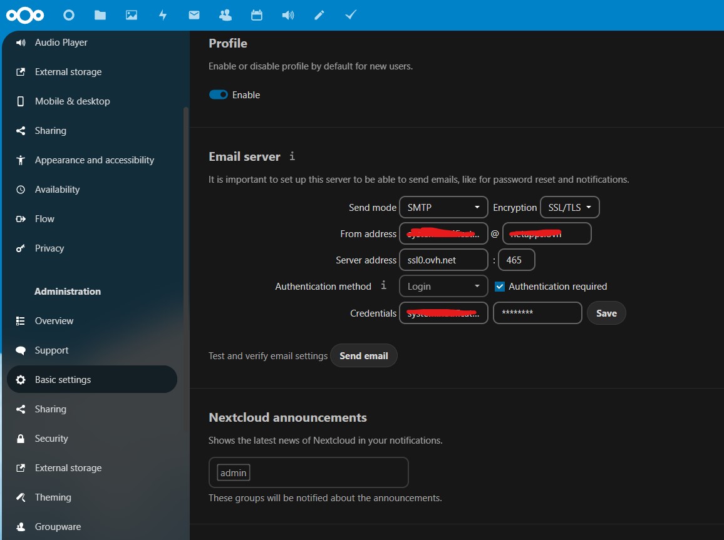This screenshot has width=724, height=540.
Task: Toggle the Profile Enable switch
Action: point(219,94)
